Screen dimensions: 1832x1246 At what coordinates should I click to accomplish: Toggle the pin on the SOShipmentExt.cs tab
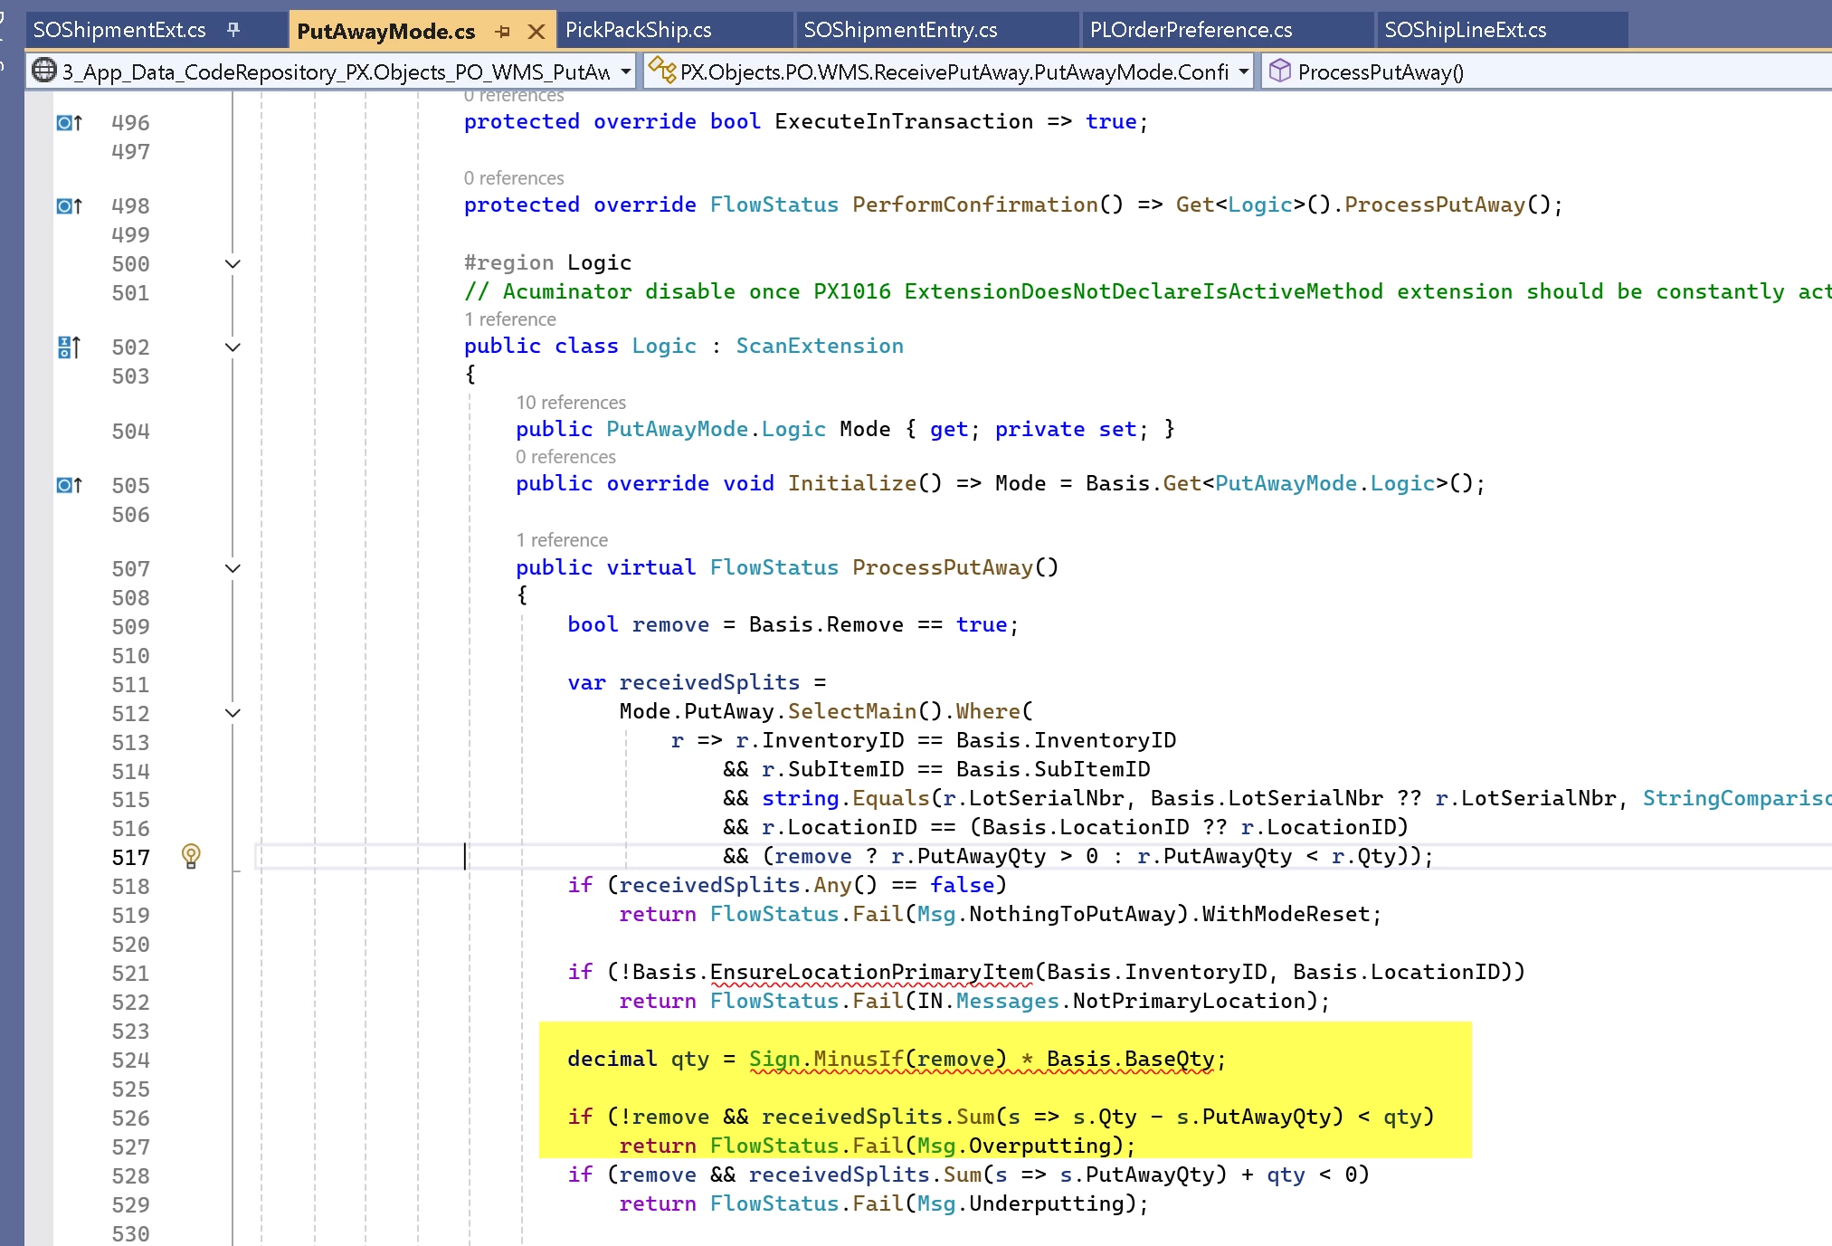tap(233, 30)
